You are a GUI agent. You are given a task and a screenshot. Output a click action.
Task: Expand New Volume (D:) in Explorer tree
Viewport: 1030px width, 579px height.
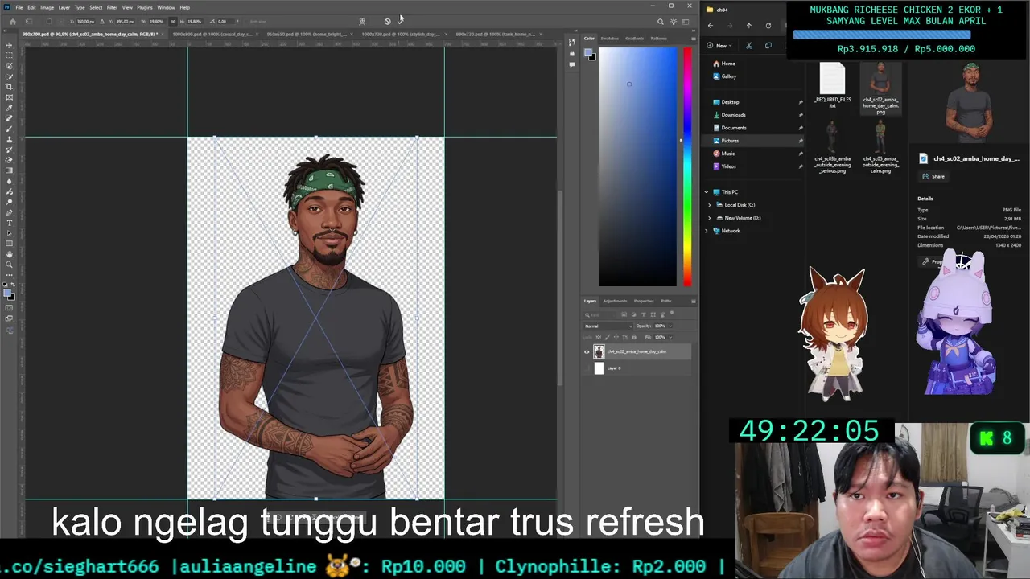pyautogui.click(x=710, y=218)
